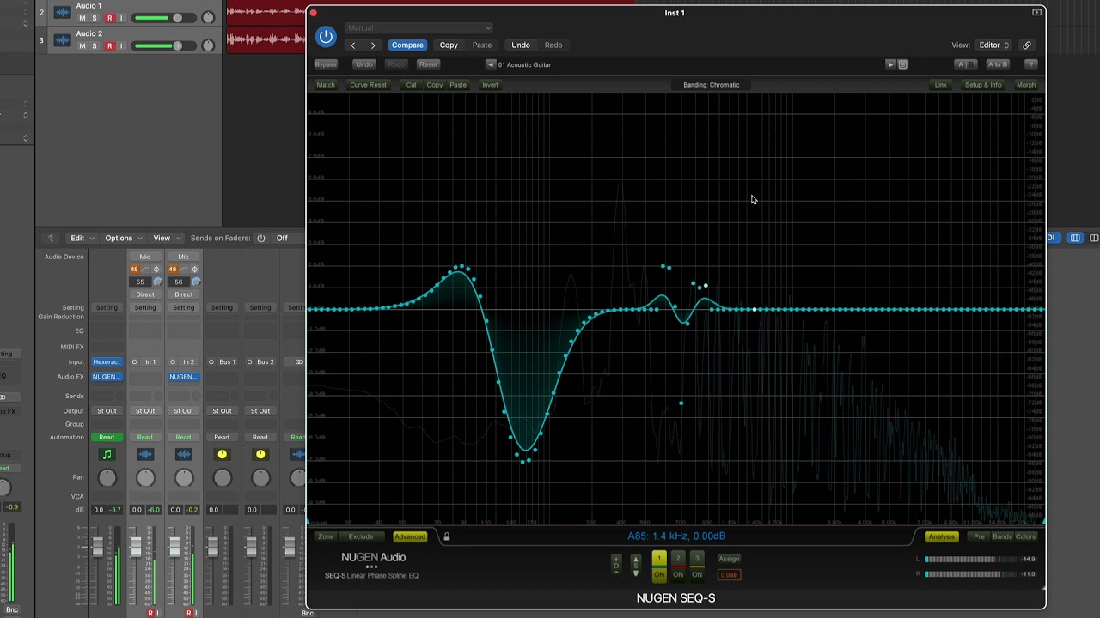1100x618 pixels.
Task: Click the preset forward play arrow
Action: pyautogui.click(x=890, y=64)
